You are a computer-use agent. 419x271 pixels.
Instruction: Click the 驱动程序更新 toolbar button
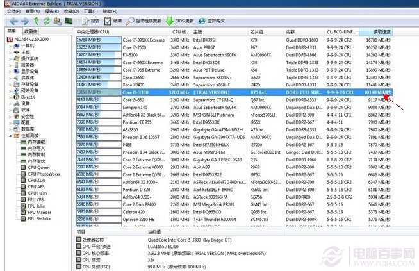click(144, 21)
